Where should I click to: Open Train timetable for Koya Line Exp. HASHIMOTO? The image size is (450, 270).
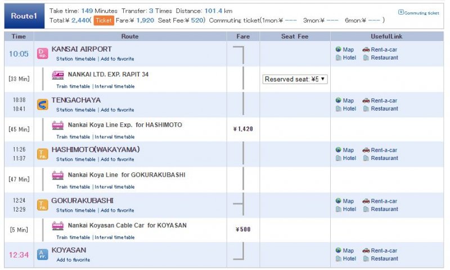click(x=73, y=137)
